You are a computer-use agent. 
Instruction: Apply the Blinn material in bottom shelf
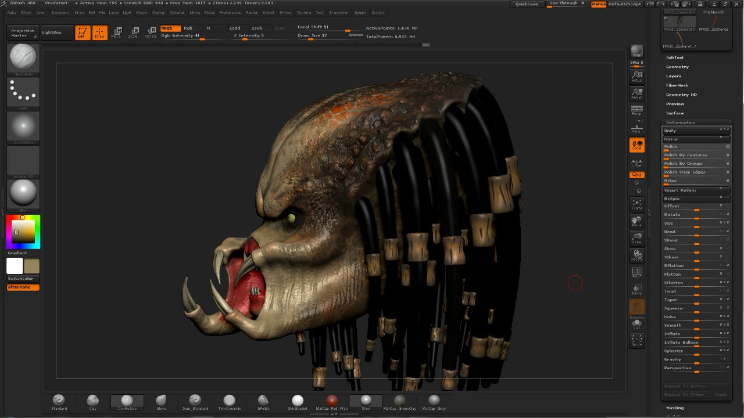(366, 402)
